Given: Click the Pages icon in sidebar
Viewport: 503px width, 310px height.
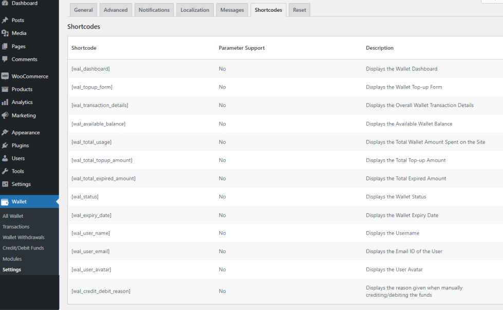Looking at the screenshot, I should (x=5, y=47).
